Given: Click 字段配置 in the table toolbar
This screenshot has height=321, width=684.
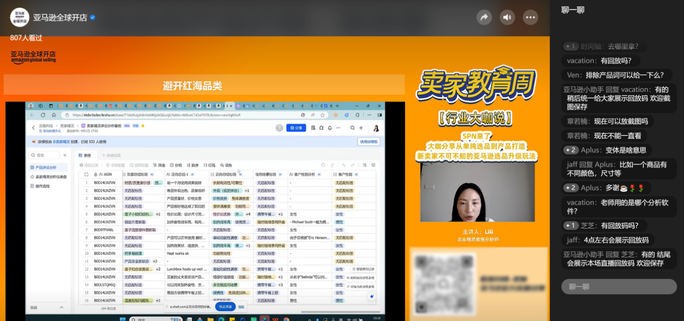Looking at the screenshot, I should [x=116, y=165].
